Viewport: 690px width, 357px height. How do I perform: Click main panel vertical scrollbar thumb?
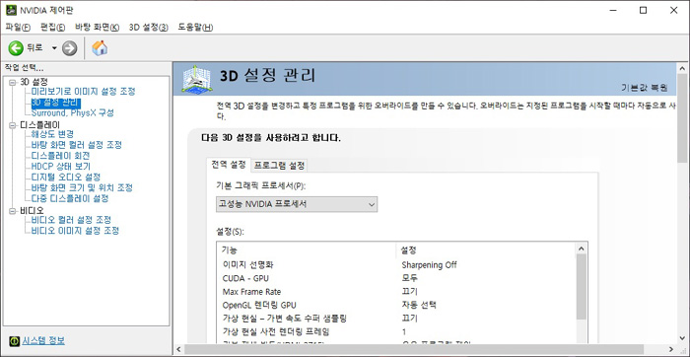tap(682, 118)
